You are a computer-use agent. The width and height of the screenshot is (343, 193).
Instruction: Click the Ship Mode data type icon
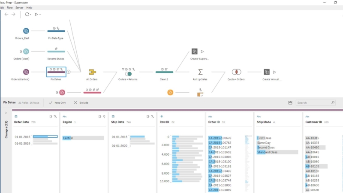pos(259,117)
